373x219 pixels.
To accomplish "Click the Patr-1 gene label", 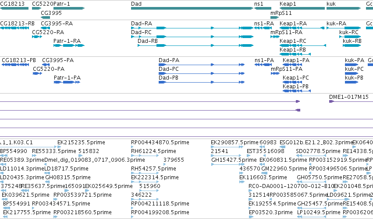I will click(62, 4).
